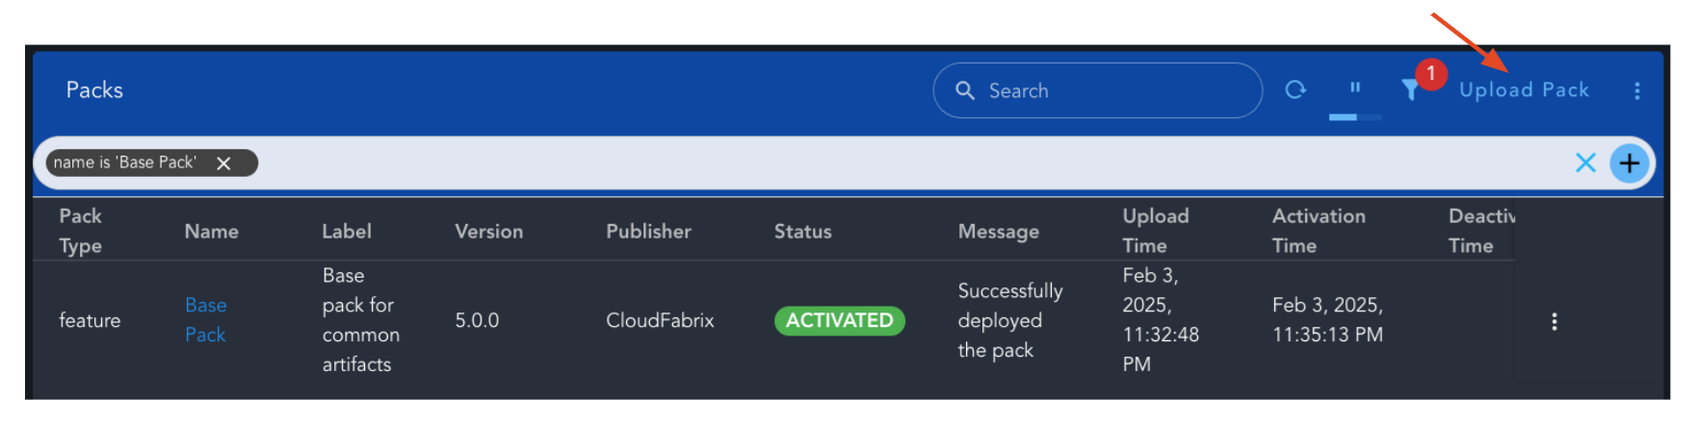Screen dimensions: 1698x423
Task: Sort by the Name column header
Action: click(212, 231)
